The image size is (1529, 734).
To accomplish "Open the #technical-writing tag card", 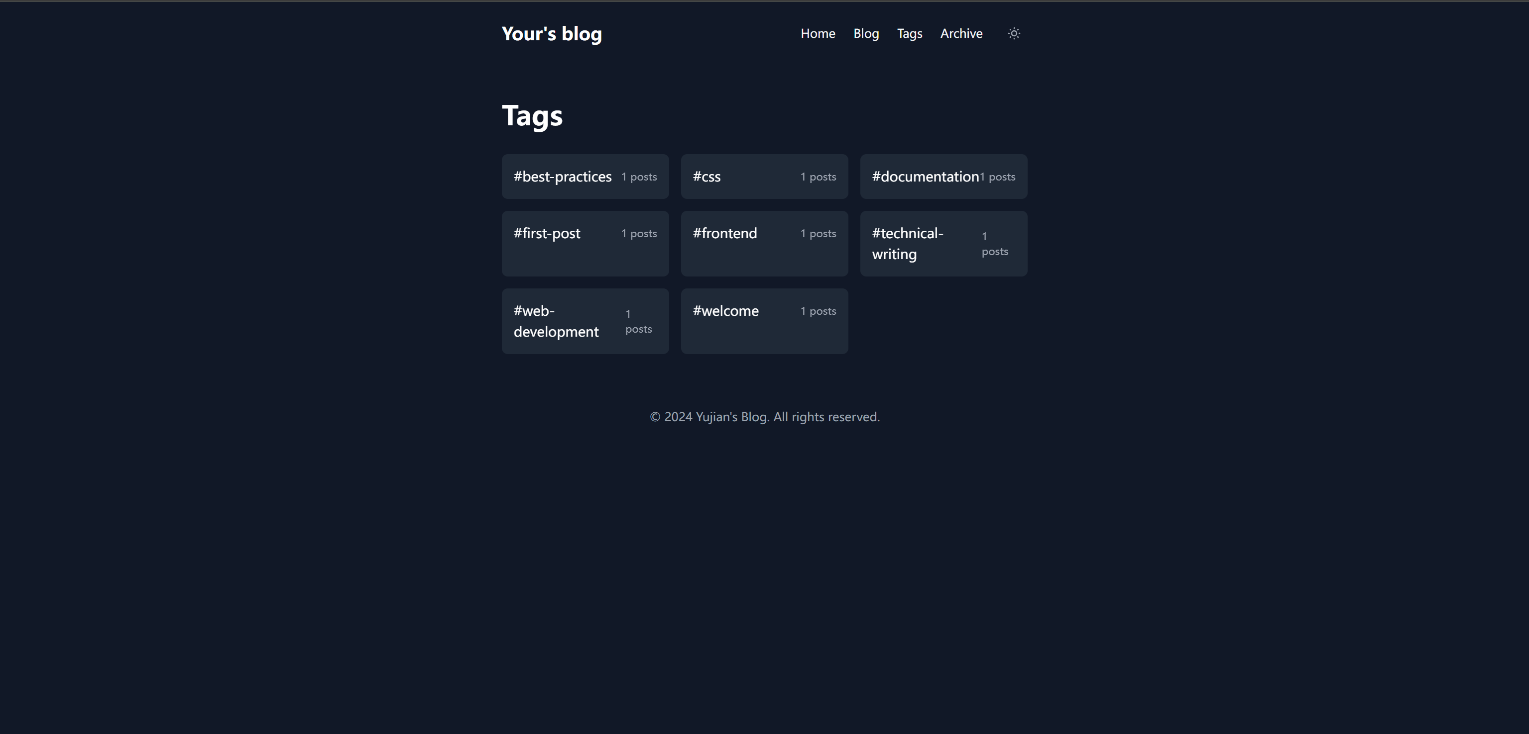I will [x=944, y=244].
